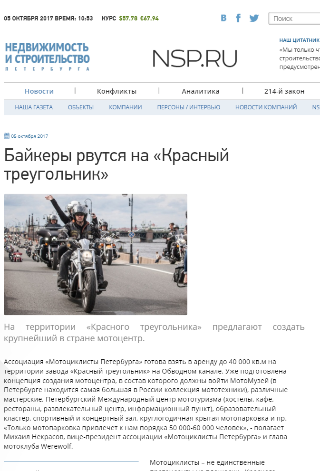
Task: Click the euro rate €67.94
Action: tap(149, 19)
